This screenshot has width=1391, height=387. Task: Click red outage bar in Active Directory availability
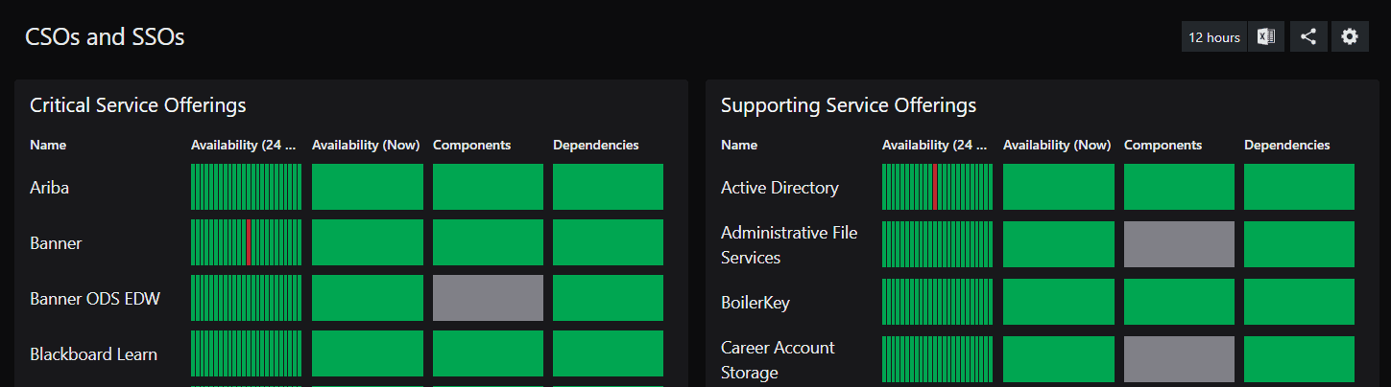[935, 187]
